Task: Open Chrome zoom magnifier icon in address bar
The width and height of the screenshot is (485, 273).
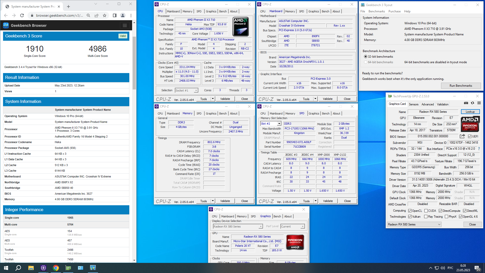Action: point(88,15)
